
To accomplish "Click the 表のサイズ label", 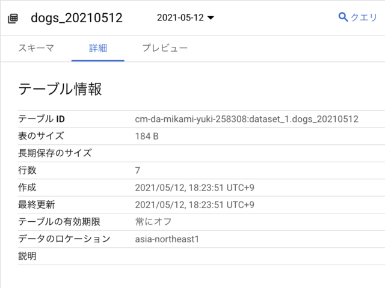I will pyautogui.click(x=41, y=136).
